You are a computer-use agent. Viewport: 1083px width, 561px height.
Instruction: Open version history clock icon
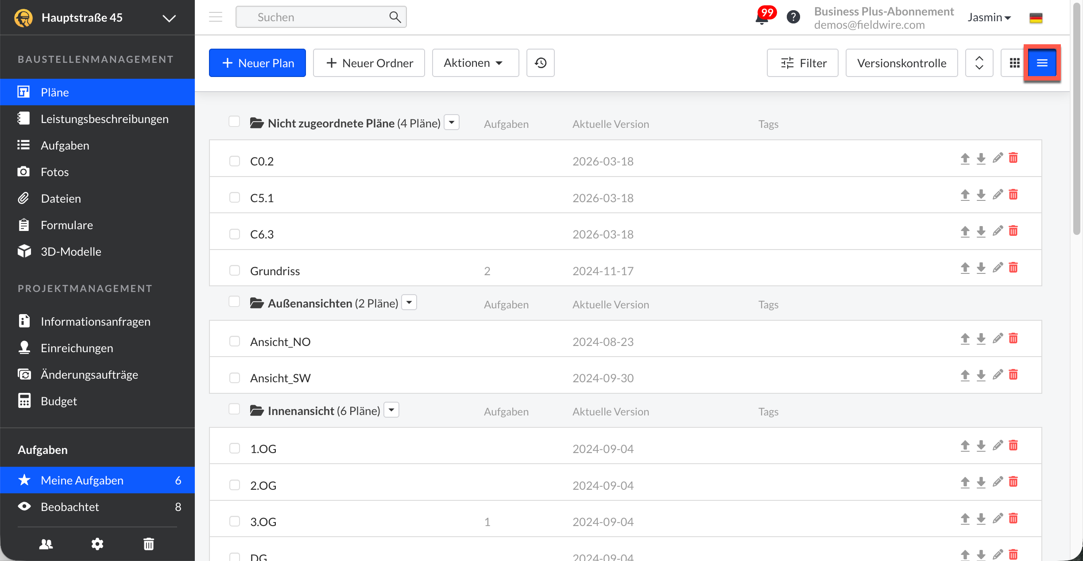click(540, 63)
